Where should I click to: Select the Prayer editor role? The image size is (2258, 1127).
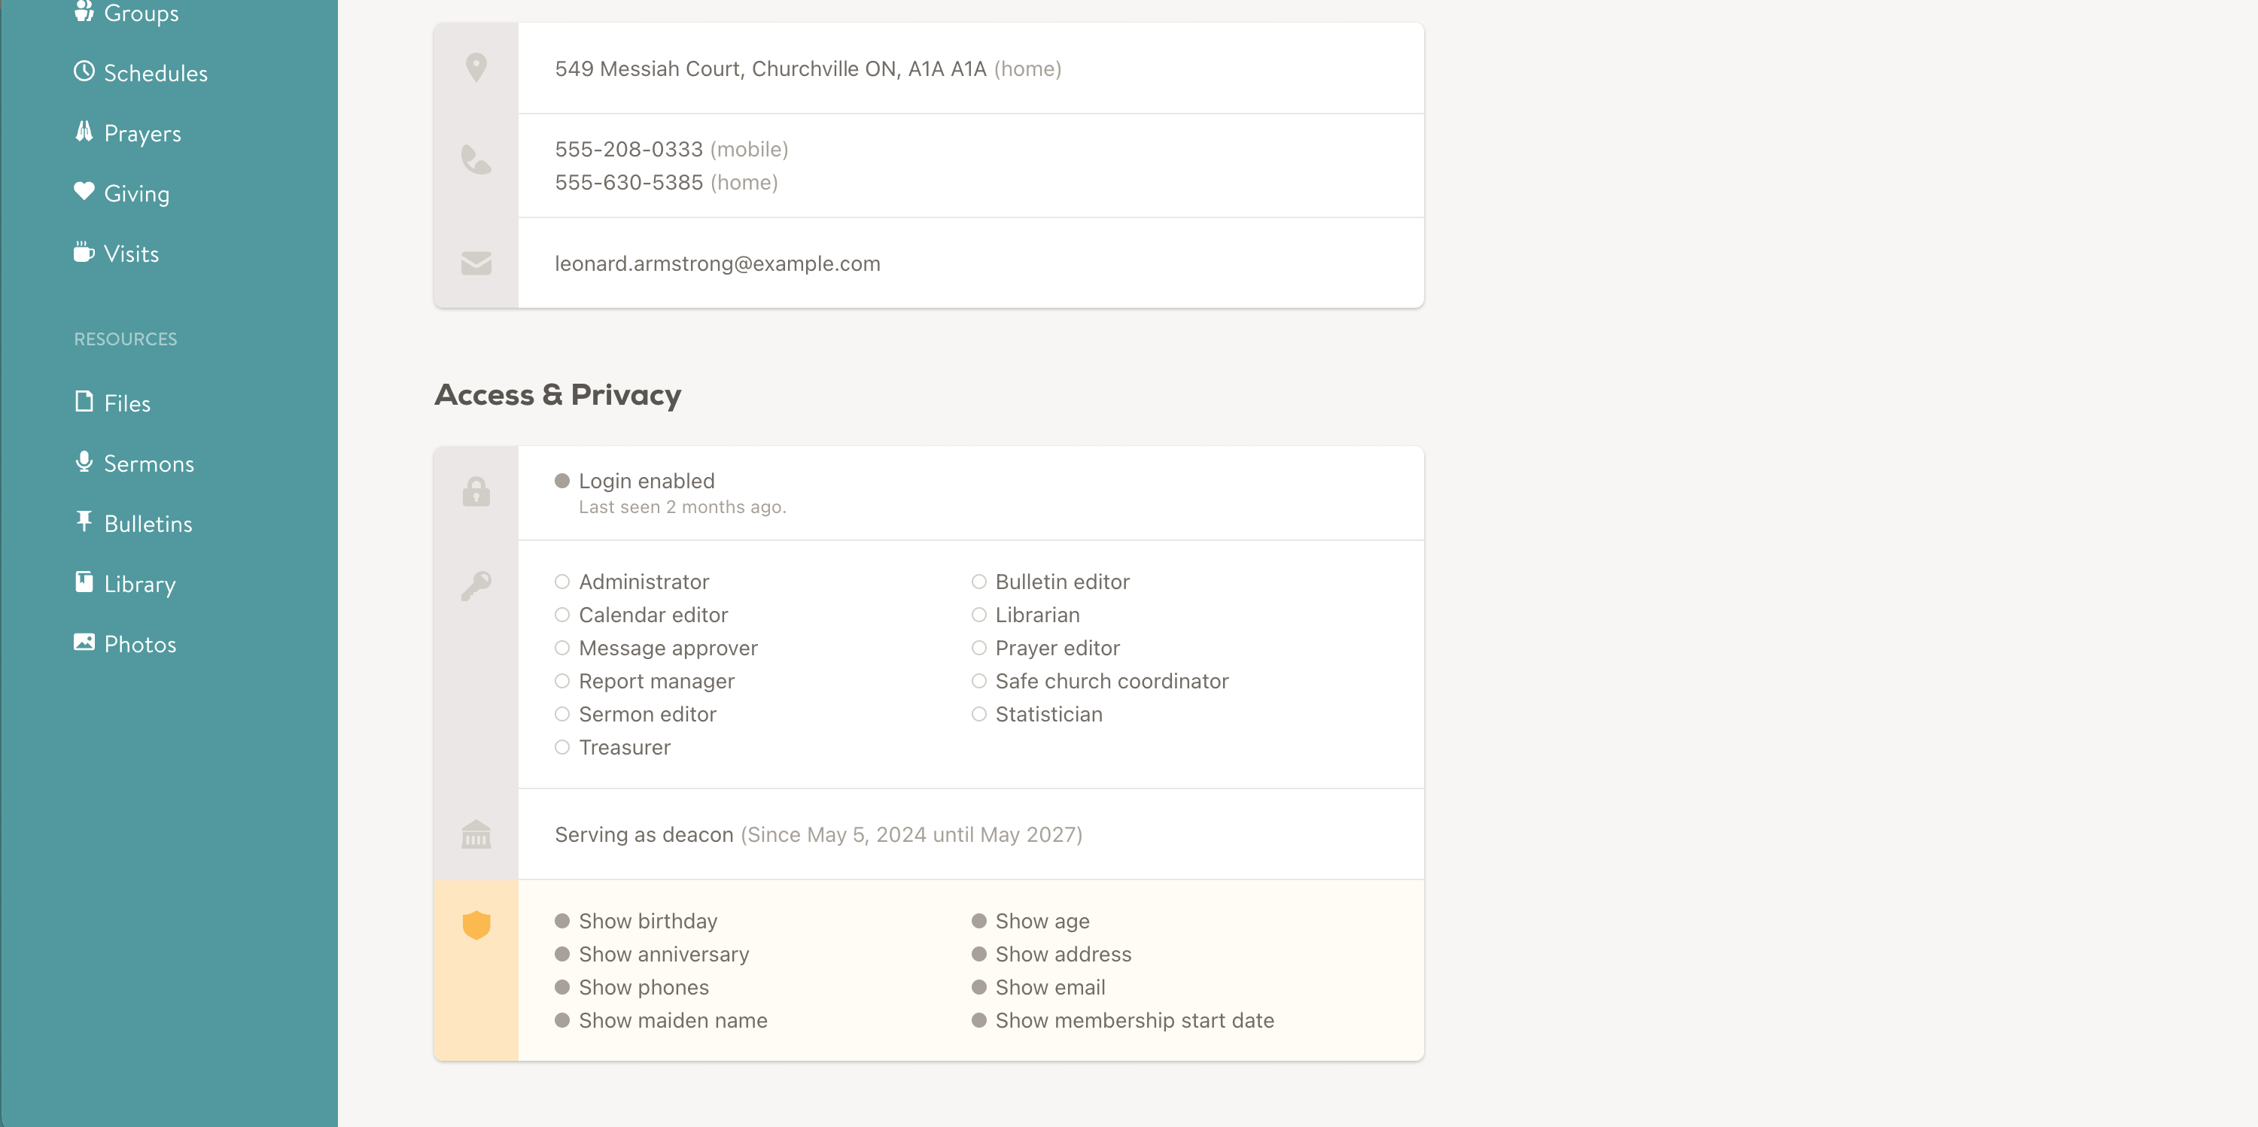[1045, 649]
